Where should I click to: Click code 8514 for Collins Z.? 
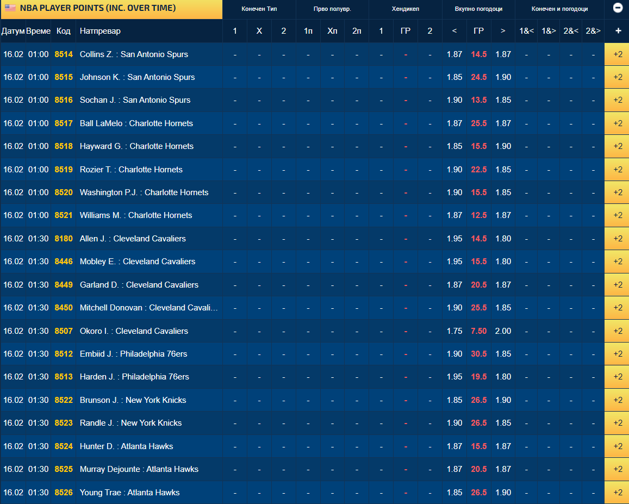coord(64,54)
